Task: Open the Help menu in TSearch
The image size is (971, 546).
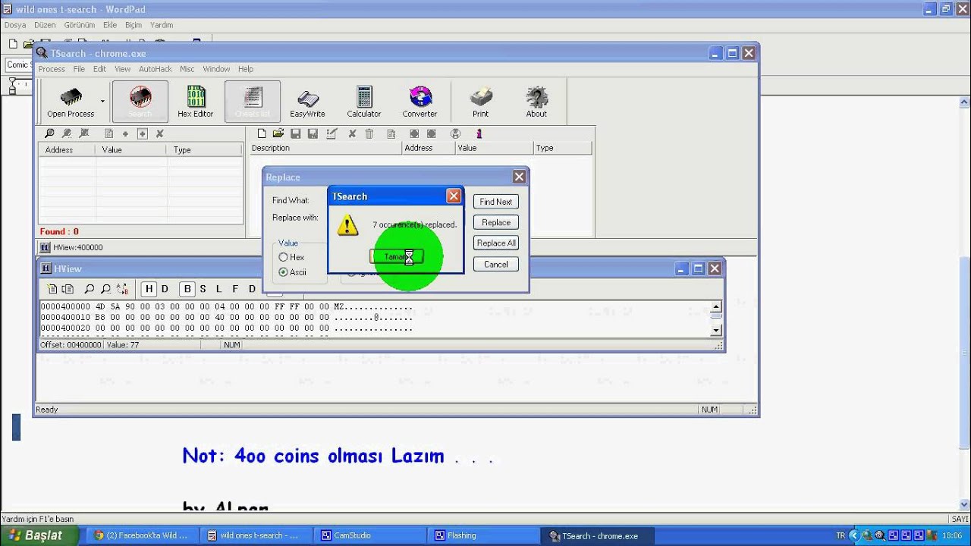Action: 246,69
